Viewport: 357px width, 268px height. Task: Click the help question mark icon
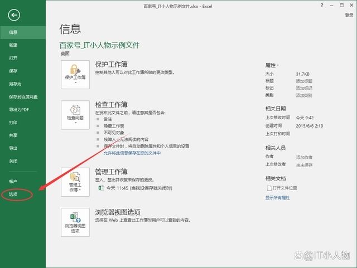pyautogui.click(x=322, y=5)
